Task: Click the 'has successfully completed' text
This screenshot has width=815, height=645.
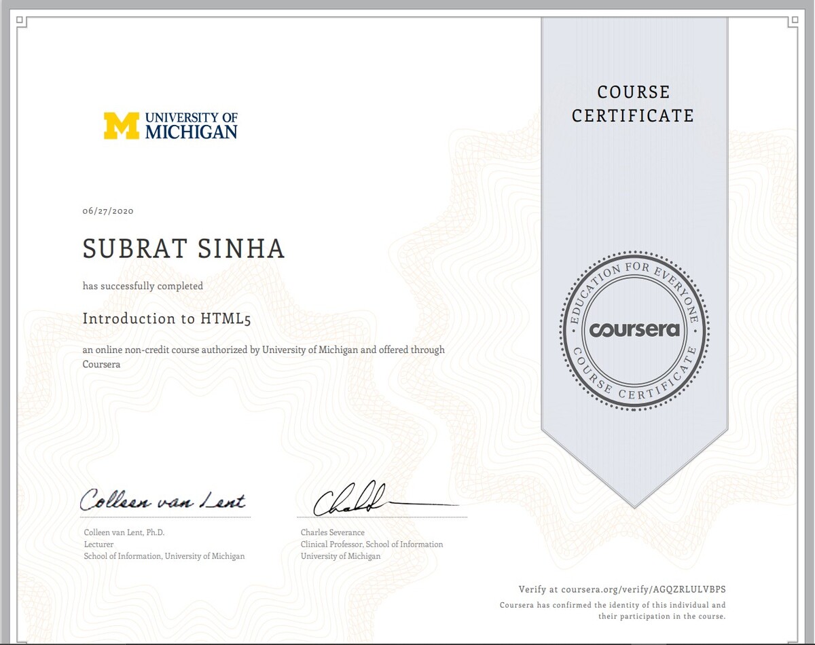Action: [143, 287]
